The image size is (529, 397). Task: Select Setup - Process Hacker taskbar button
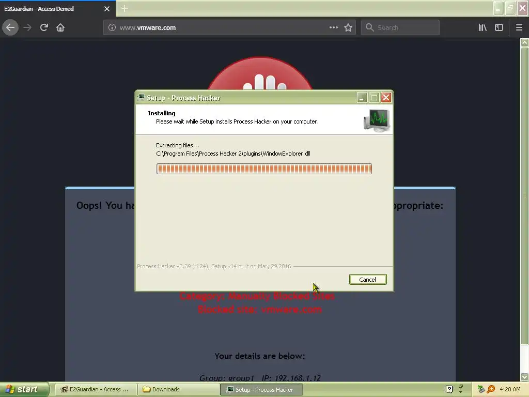point(261,390)
